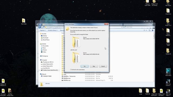Select the Video folder in file list
Viewport: 173px width, 97px height.
pos(65,74)
